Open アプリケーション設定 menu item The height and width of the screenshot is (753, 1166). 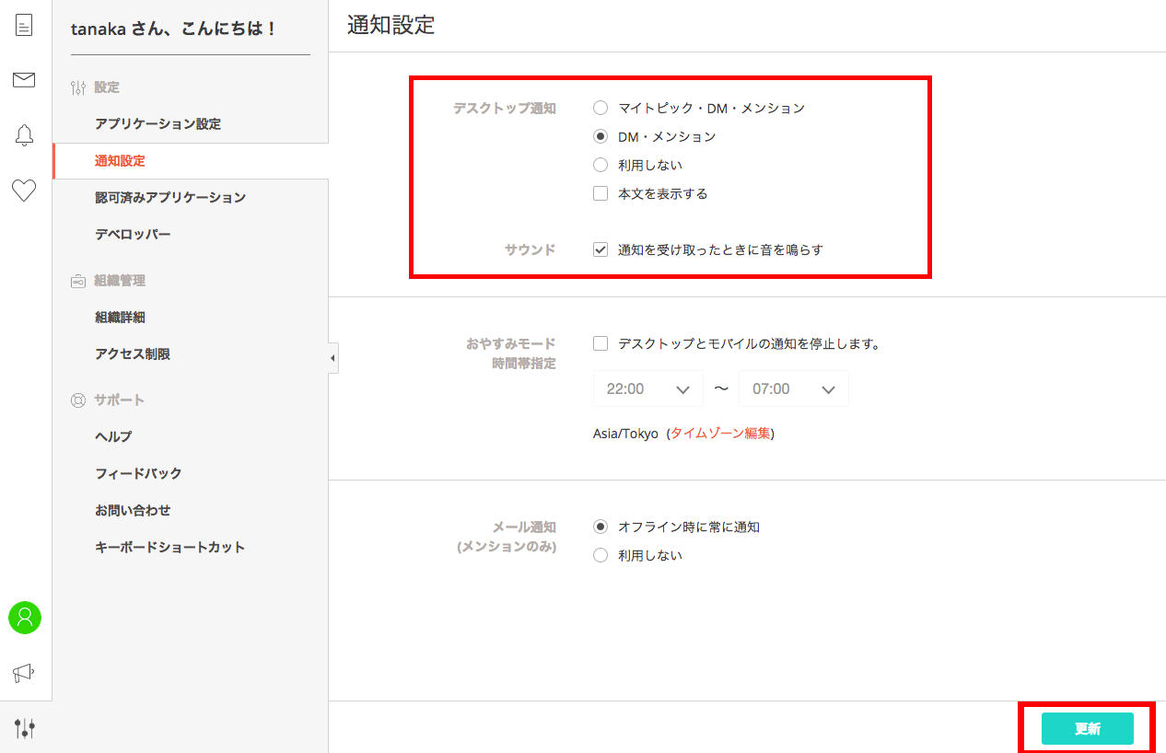pyautogui.click(x=157, y=123)
